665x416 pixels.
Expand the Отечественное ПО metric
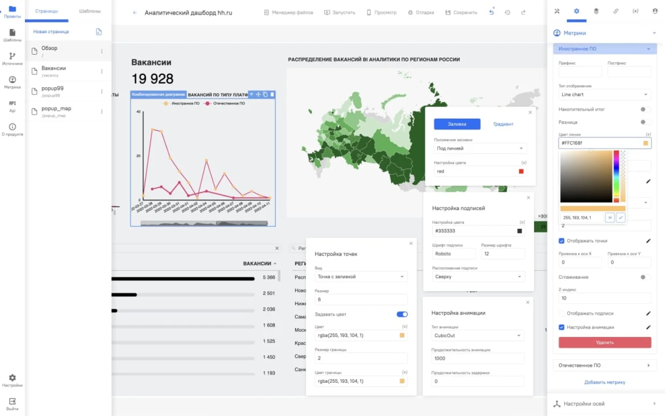pos(604,366)
